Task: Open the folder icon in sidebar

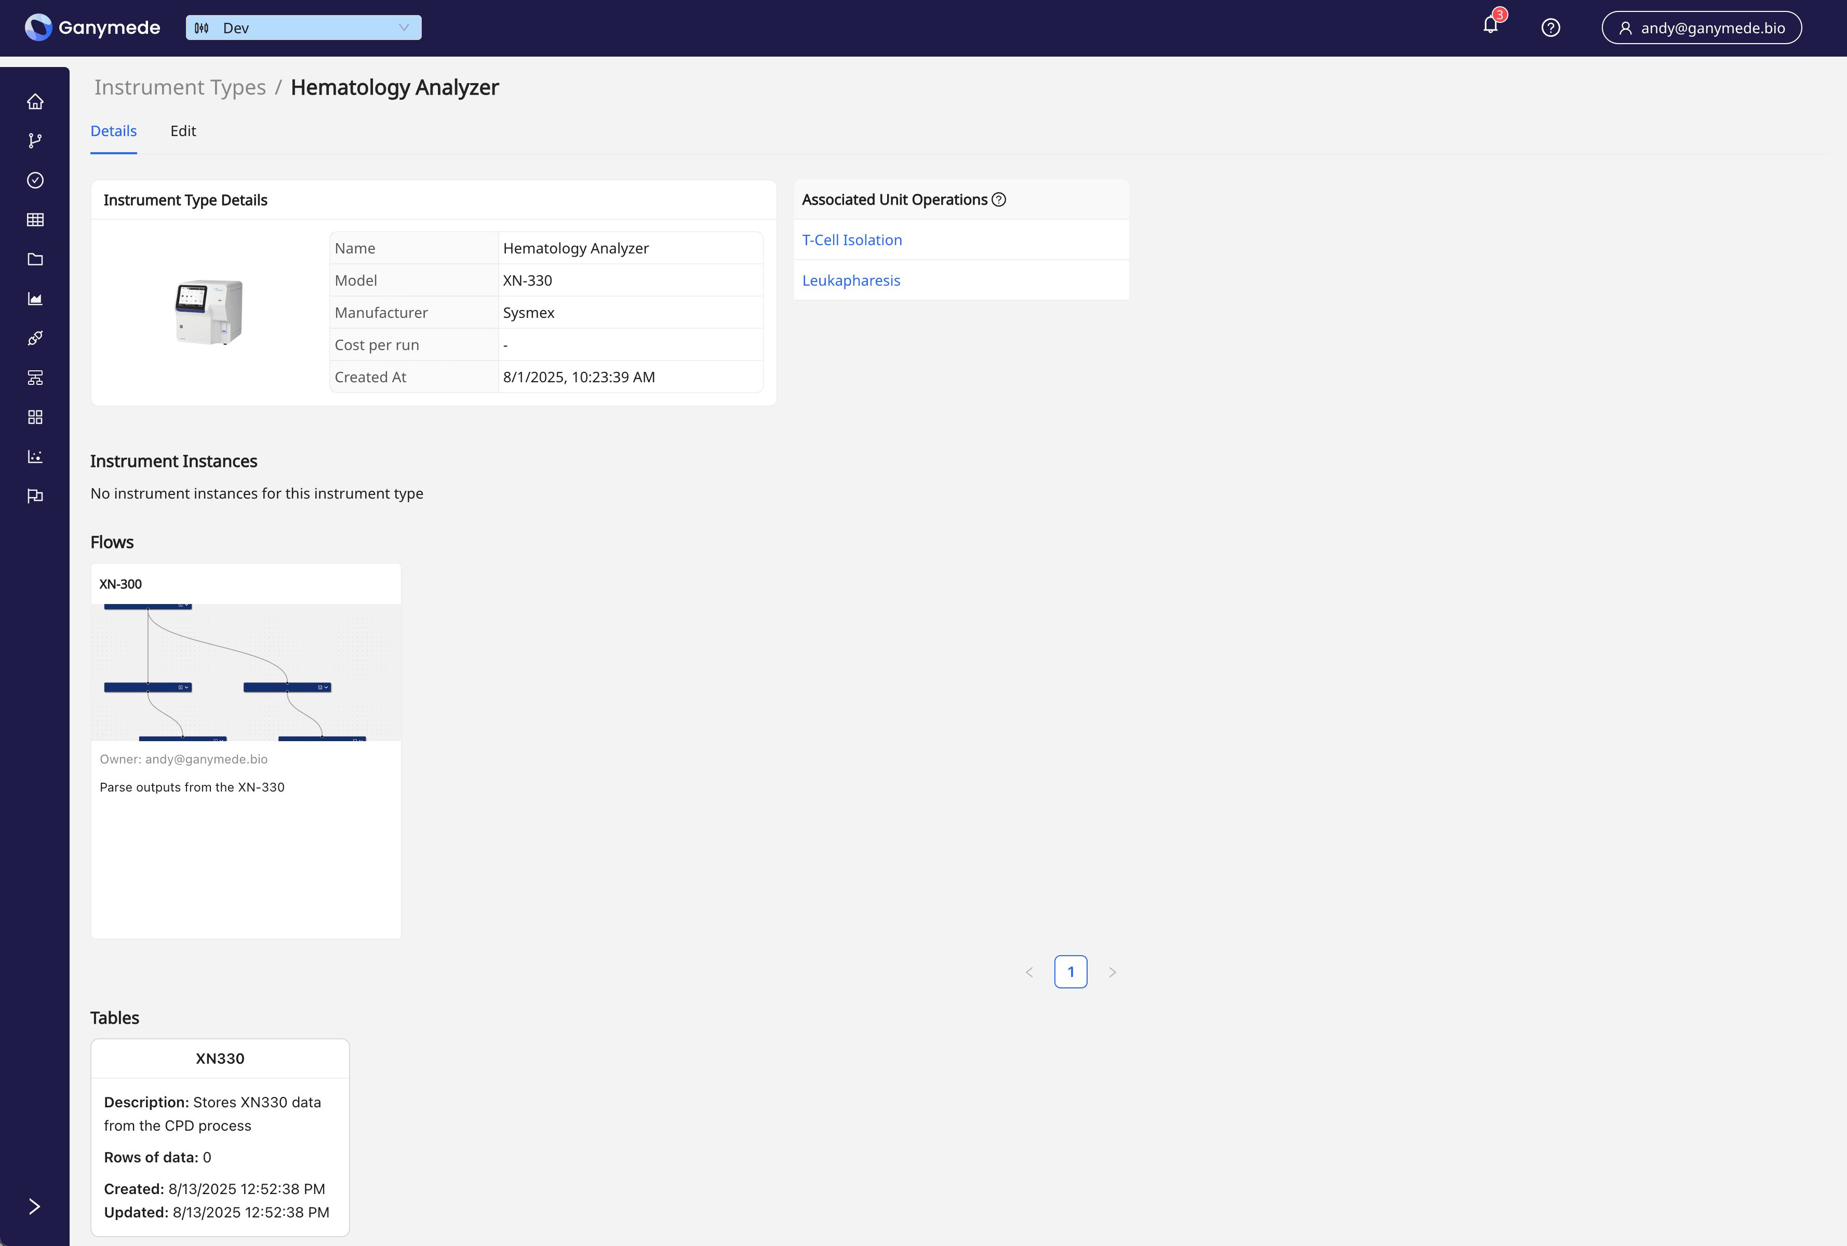Action: coord(35,259)
